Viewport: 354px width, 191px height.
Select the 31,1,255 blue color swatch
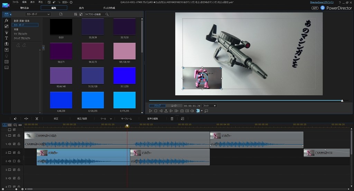coord(124,76)
